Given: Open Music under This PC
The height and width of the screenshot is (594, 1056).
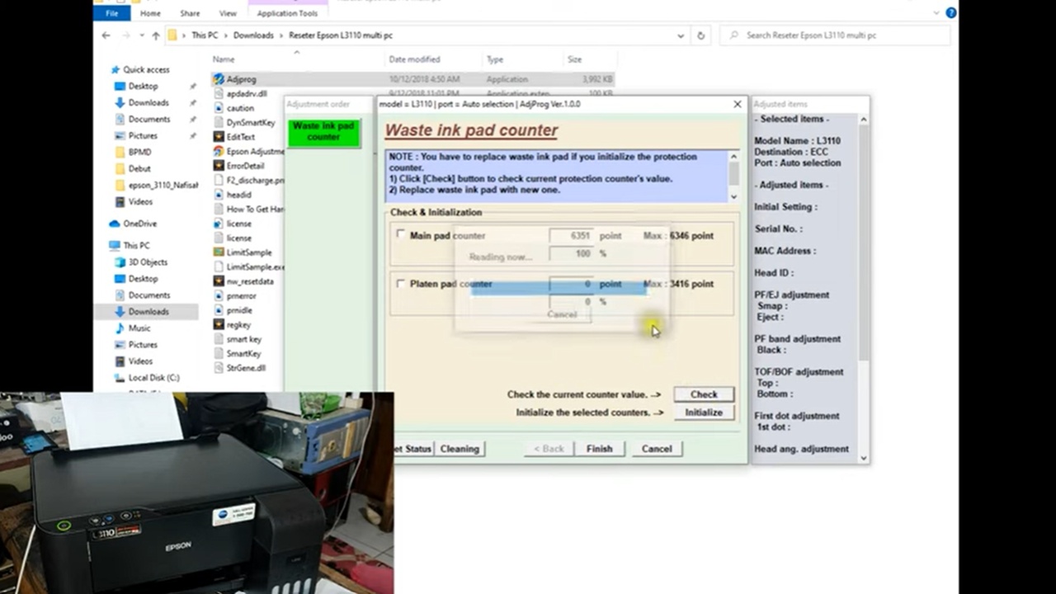Looking at the screenshot, I should pos(139,328).
